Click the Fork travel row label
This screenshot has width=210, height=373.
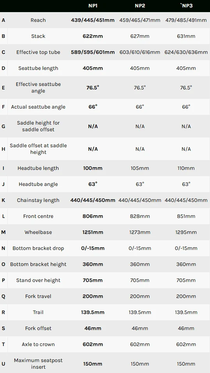(38, 296)
